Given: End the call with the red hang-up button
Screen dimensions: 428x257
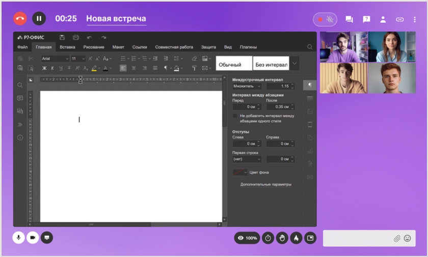Looking at the screenshot, I should (20, 19).
